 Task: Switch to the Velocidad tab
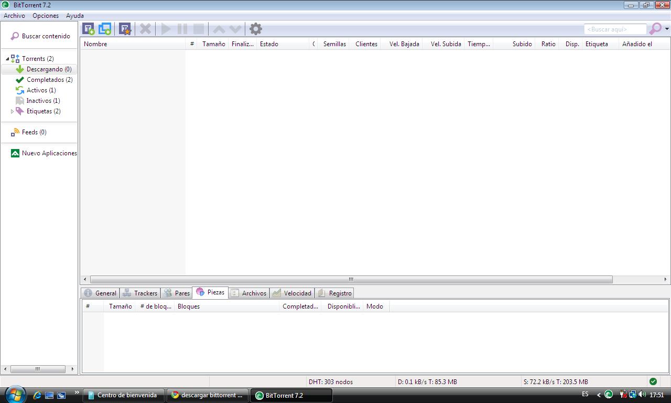point(292,293)
